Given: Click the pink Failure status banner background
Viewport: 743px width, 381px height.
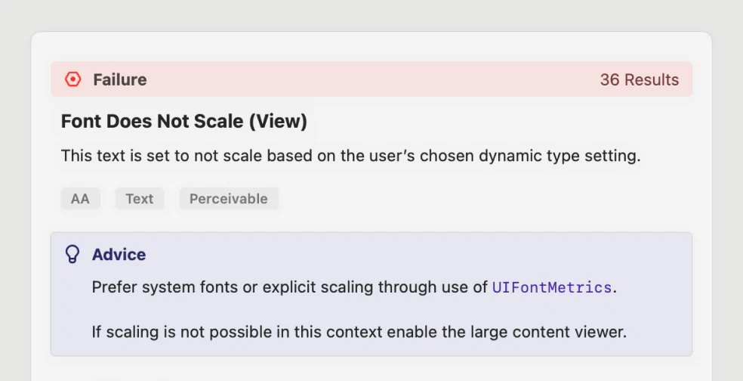Looking at the screenshot, I should (x=371, y=79).
